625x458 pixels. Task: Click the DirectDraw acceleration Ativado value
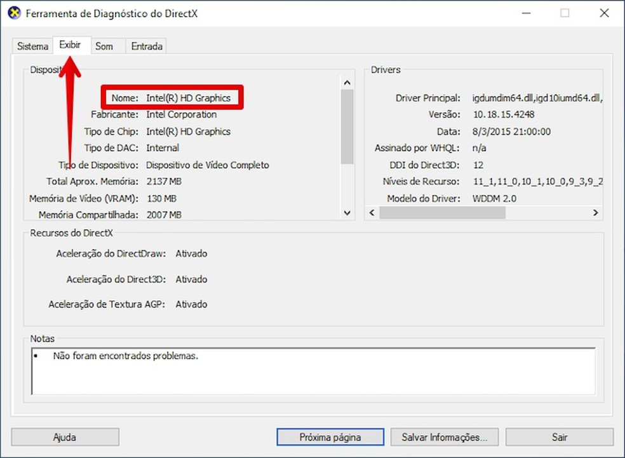191,253
